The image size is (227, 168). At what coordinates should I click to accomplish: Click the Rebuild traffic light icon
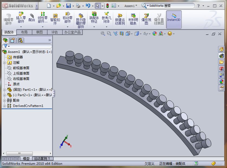click(108, 6)
